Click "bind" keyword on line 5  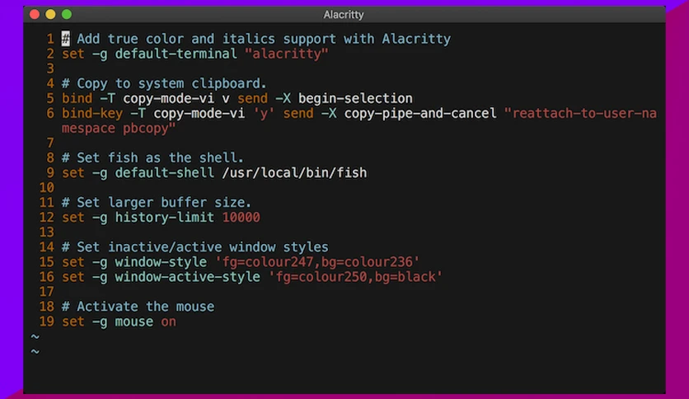[77, 98]
